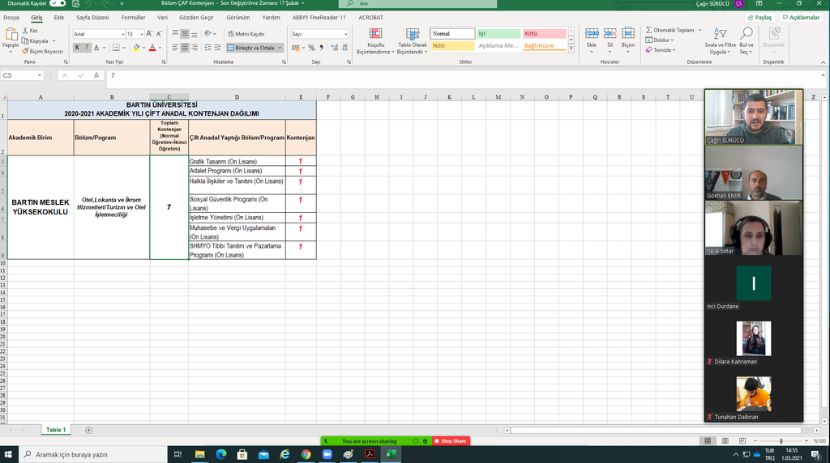Click the zoom slider in status bar
The width and height of the screenshot is (830, 463).
point(781,440)
